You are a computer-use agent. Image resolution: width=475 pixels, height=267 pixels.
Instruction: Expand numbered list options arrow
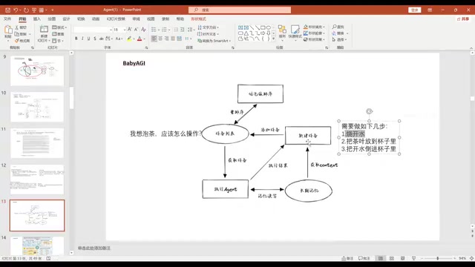pyautogui.click(x=169, y=30)
